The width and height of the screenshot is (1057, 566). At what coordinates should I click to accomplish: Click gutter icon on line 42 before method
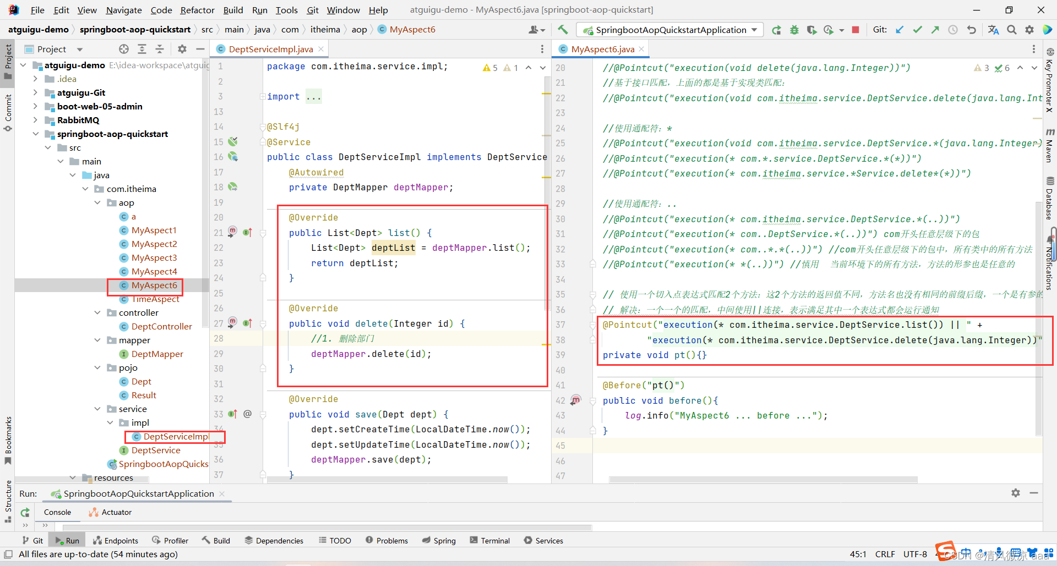coord(576,400)
